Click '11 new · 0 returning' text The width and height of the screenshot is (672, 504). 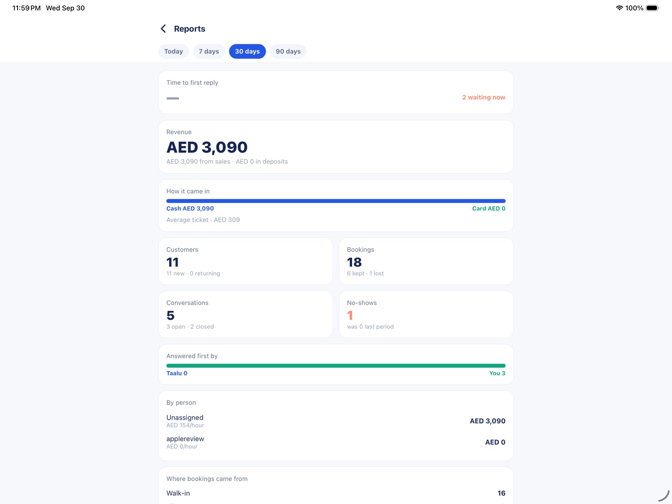coord(193,273)
